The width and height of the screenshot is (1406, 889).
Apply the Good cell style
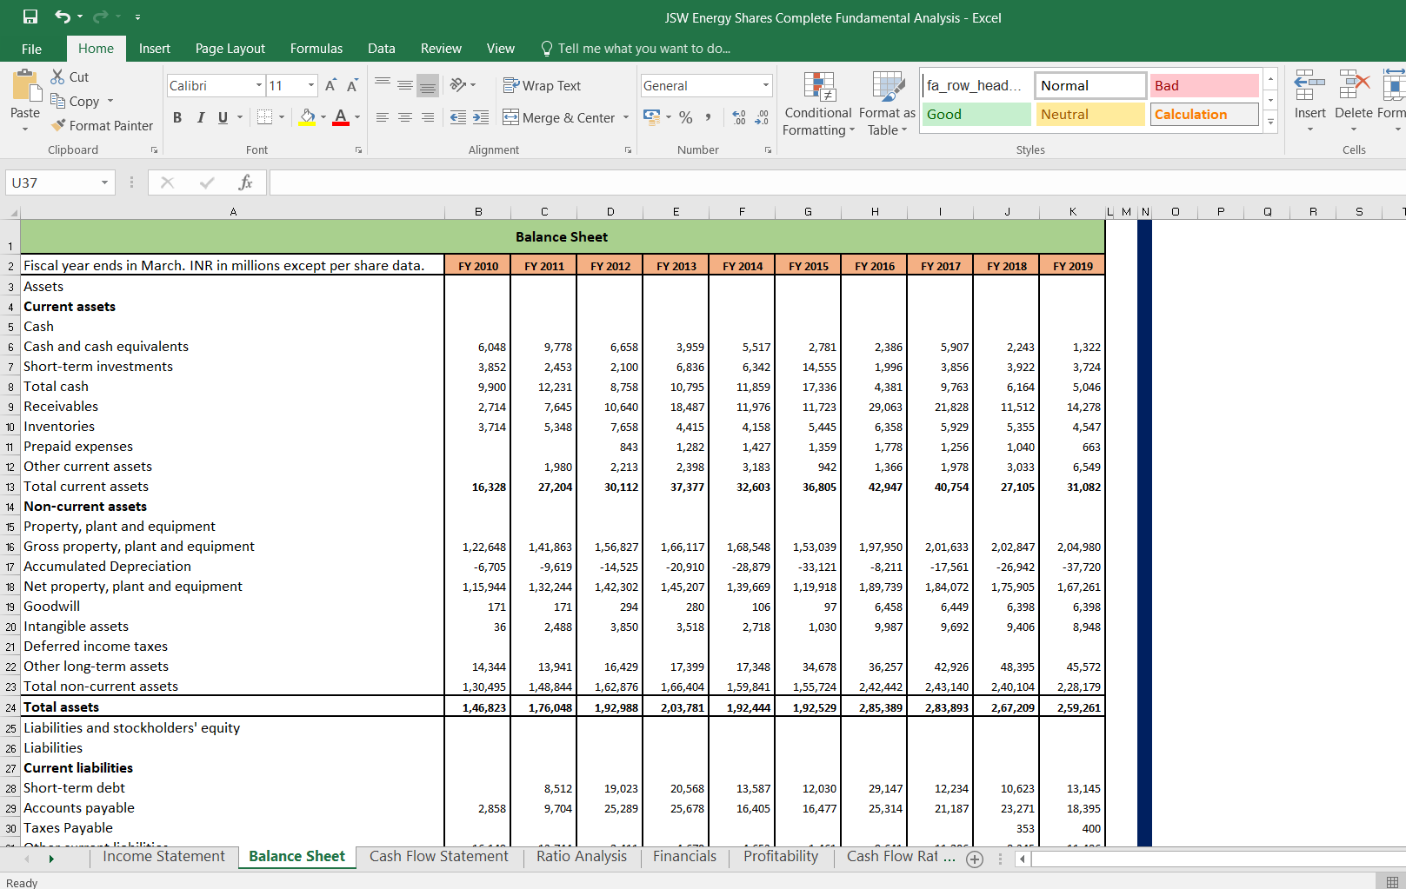point(976,114)
